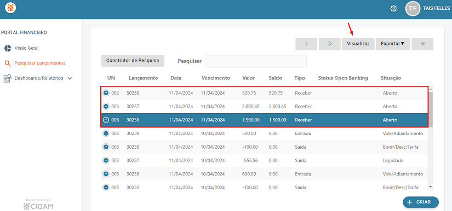Select lançamento 30239 cell
The height and width of the screenshot is (211, 452).
(133, 133)
